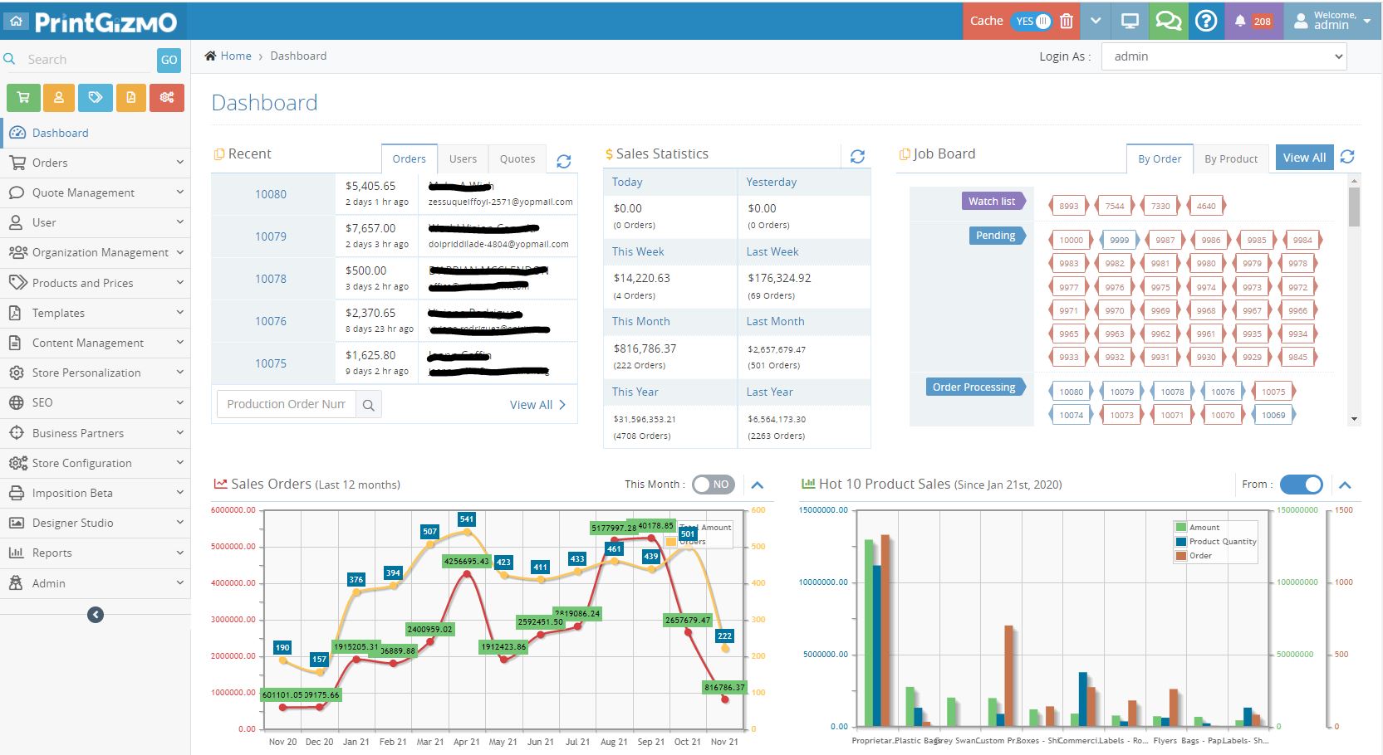Collapse the Sales Orders chart panel
The width and height of the screenshot is (1383, 755).
[758, 485]
